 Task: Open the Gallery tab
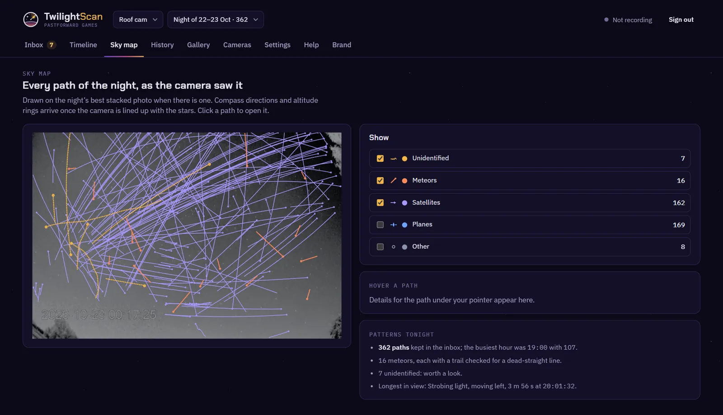tap(198, 45)
